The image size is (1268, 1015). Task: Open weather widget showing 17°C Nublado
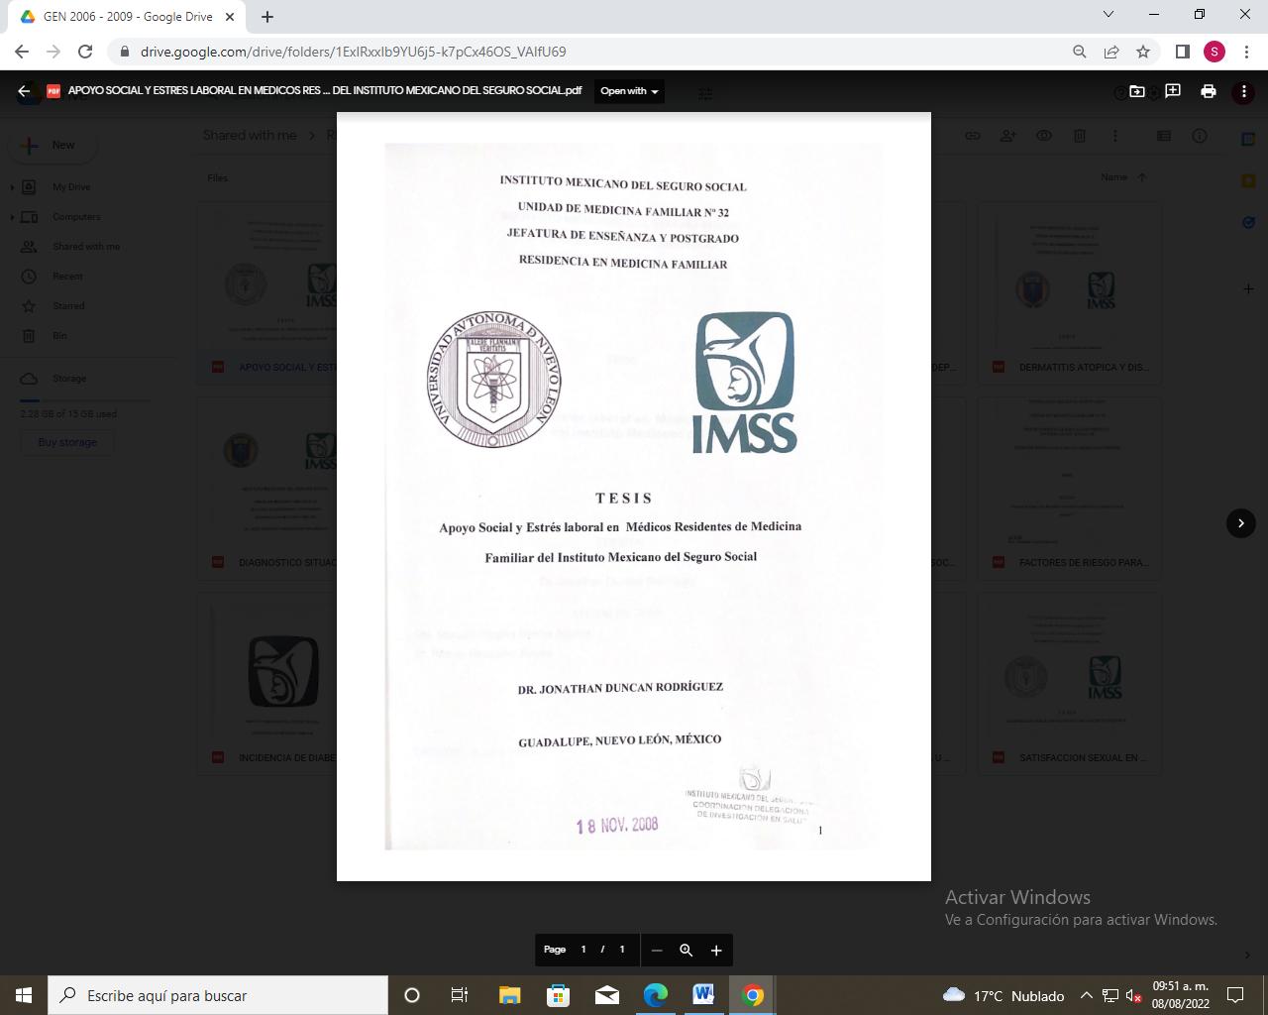click(1003, 995)
